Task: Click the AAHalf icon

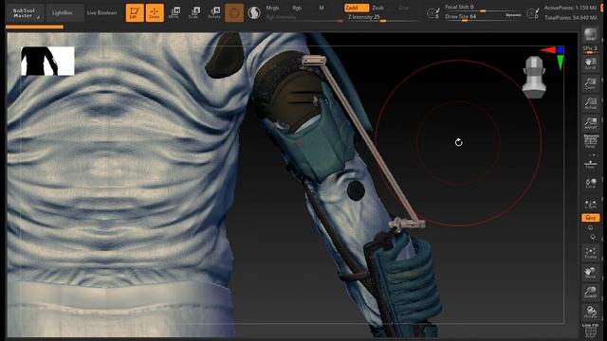Action: click(590, 124)
